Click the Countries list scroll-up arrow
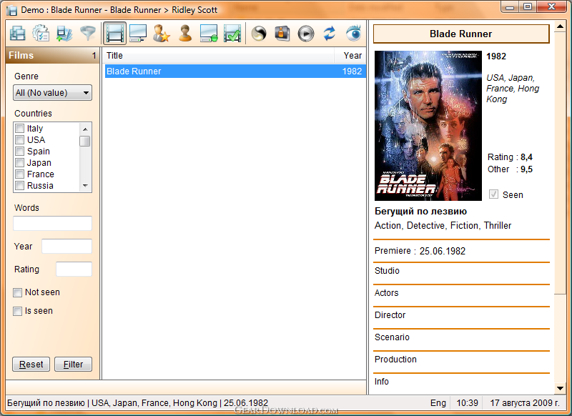The height and width of the screenshot is (416, 572). 85,129
